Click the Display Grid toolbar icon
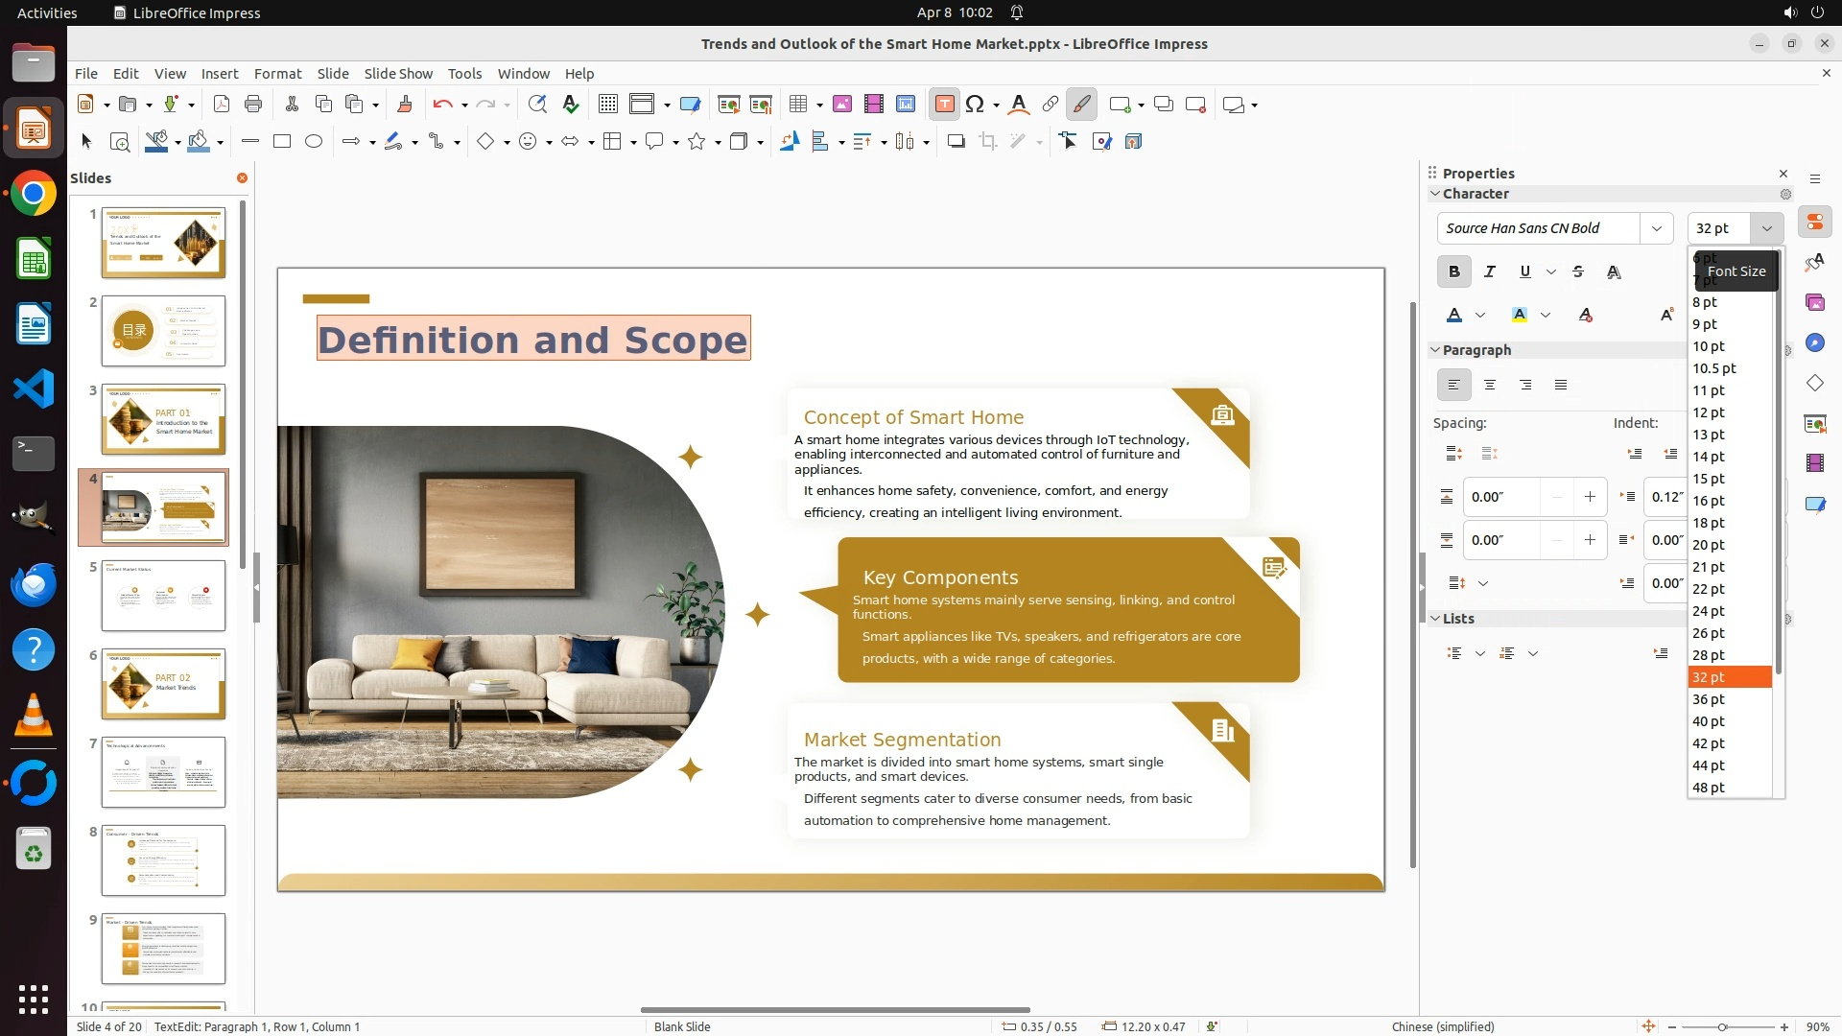 click(607, 105)
